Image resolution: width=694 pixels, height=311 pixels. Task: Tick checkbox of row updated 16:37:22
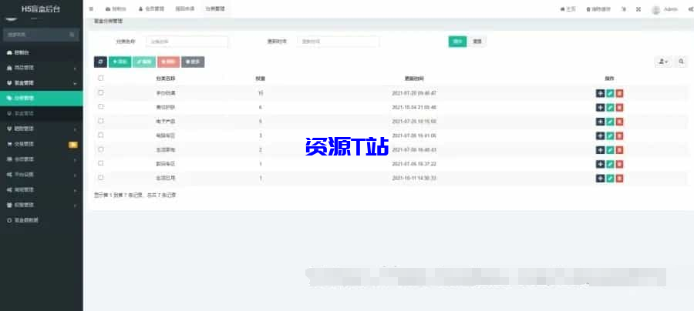[x=101, y=163]
